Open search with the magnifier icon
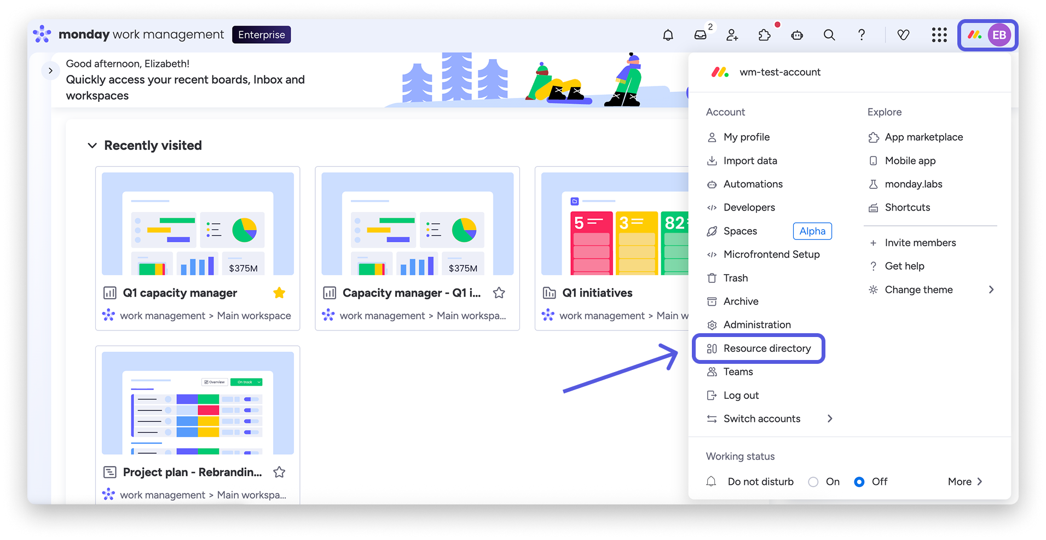This screenshot has width=1046, height=540. pos(829,36)
